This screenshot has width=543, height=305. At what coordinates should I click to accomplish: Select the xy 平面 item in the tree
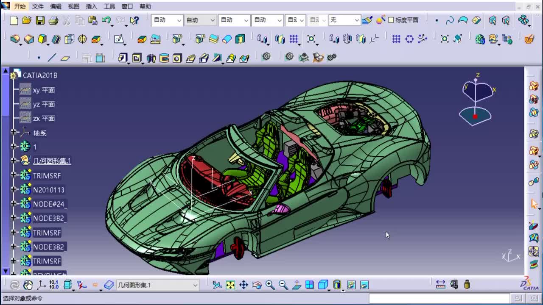[44, 90]
